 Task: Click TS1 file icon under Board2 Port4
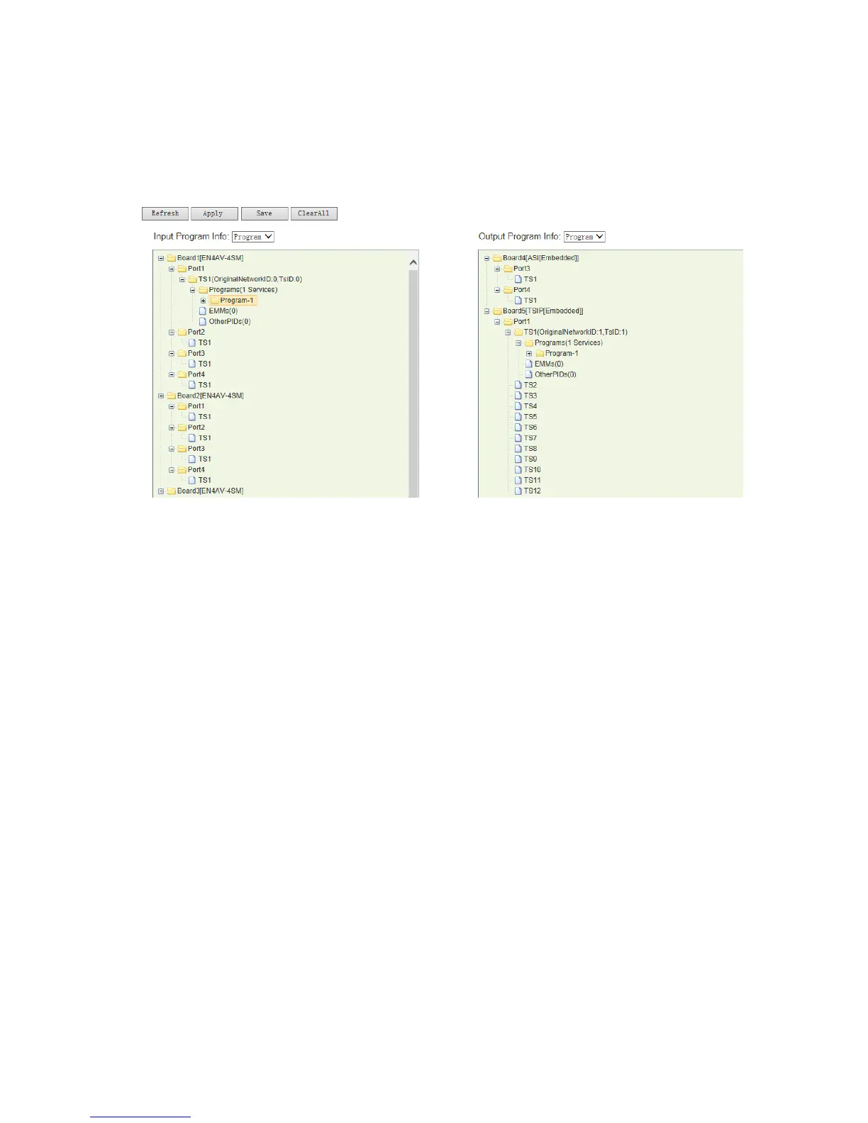(x=192, y=480)
